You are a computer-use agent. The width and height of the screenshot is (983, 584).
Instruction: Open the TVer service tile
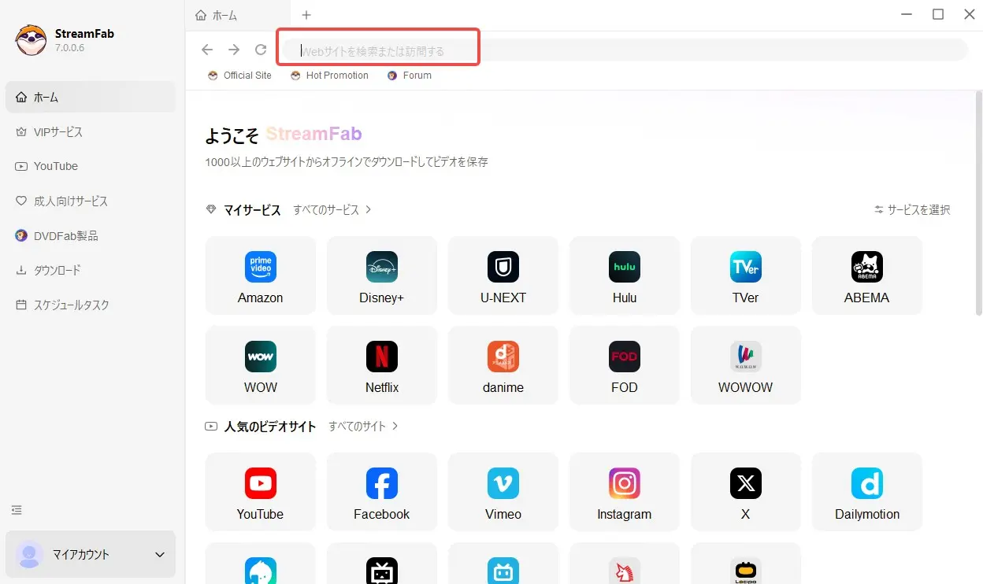coord(745,275)
